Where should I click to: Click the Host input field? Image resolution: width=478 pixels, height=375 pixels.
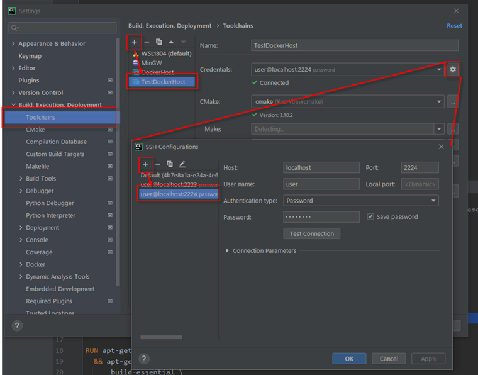coord(321,168)
